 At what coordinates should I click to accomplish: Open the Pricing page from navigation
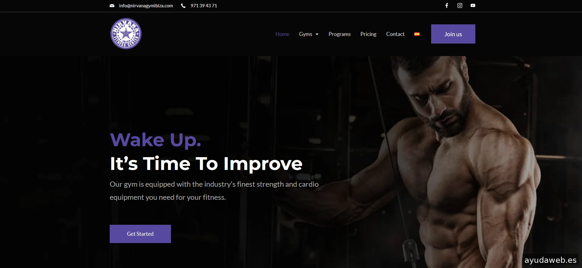click(x=368, y=34)
